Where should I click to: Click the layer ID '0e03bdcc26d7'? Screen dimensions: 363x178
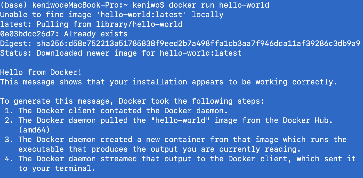pyautogui.click(x=29, y=34)
